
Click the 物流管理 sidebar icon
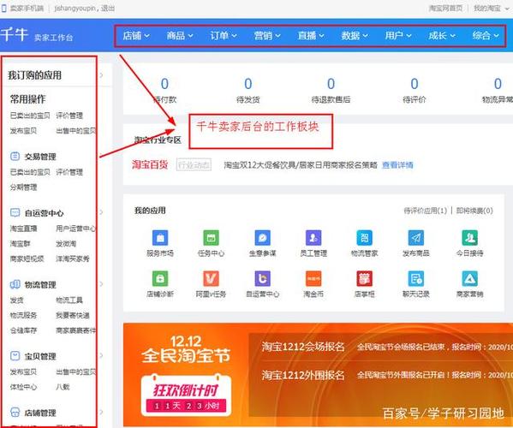point(15,284)
